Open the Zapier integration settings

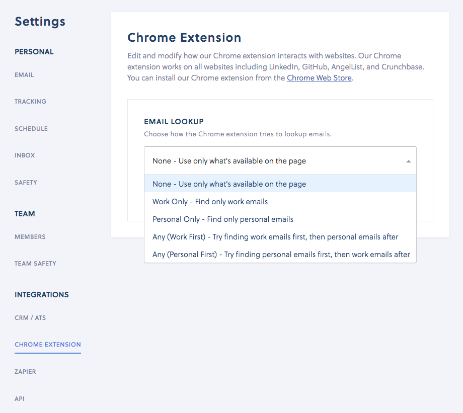(25, 372)
